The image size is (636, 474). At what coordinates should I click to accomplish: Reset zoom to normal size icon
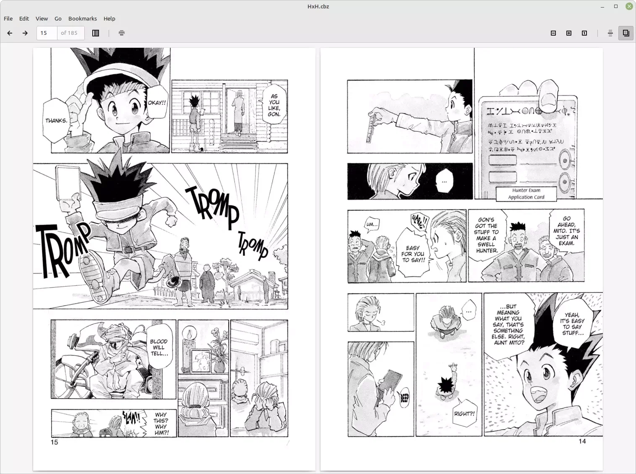coord(584,33)
